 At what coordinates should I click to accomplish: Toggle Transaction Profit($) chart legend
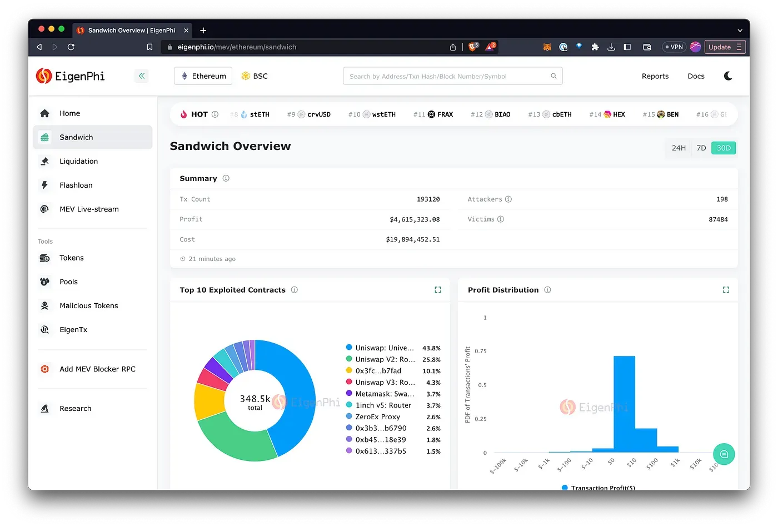tap(599, 487)
